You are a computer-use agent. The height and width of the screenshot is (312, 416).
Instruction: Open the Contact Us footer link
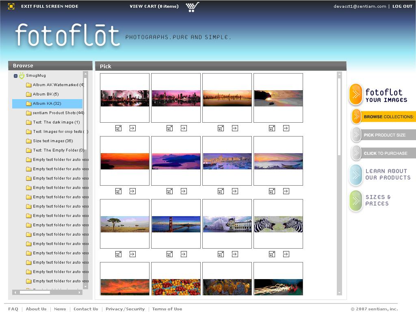pos(86,309)
